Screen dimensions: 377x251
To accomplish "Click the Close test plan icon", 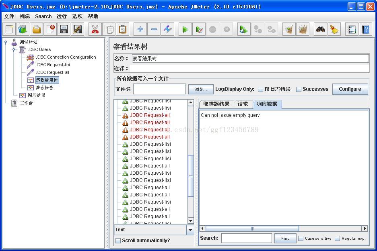I will pos(50,29).
